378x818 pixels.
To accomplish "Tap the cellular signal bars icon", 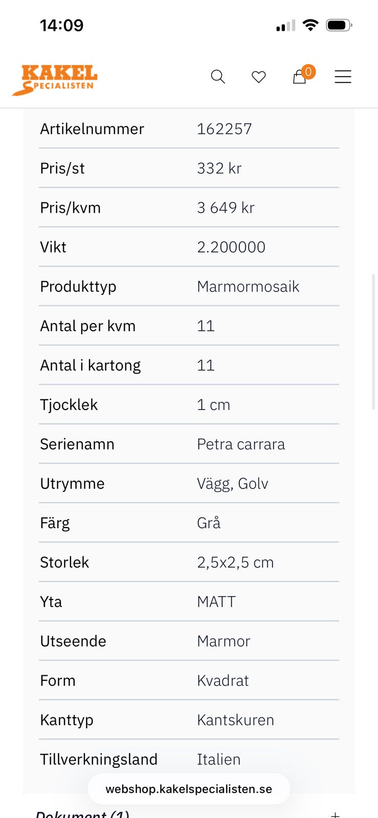I will pos(285,26).
